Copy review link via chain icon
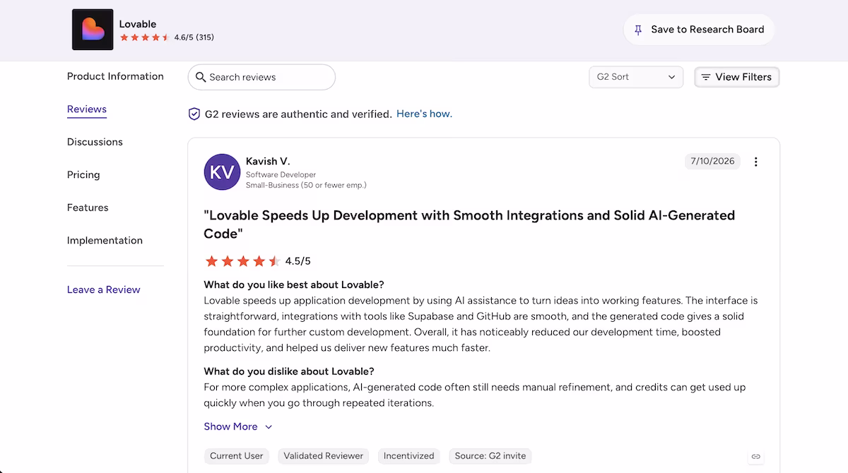 755,457
